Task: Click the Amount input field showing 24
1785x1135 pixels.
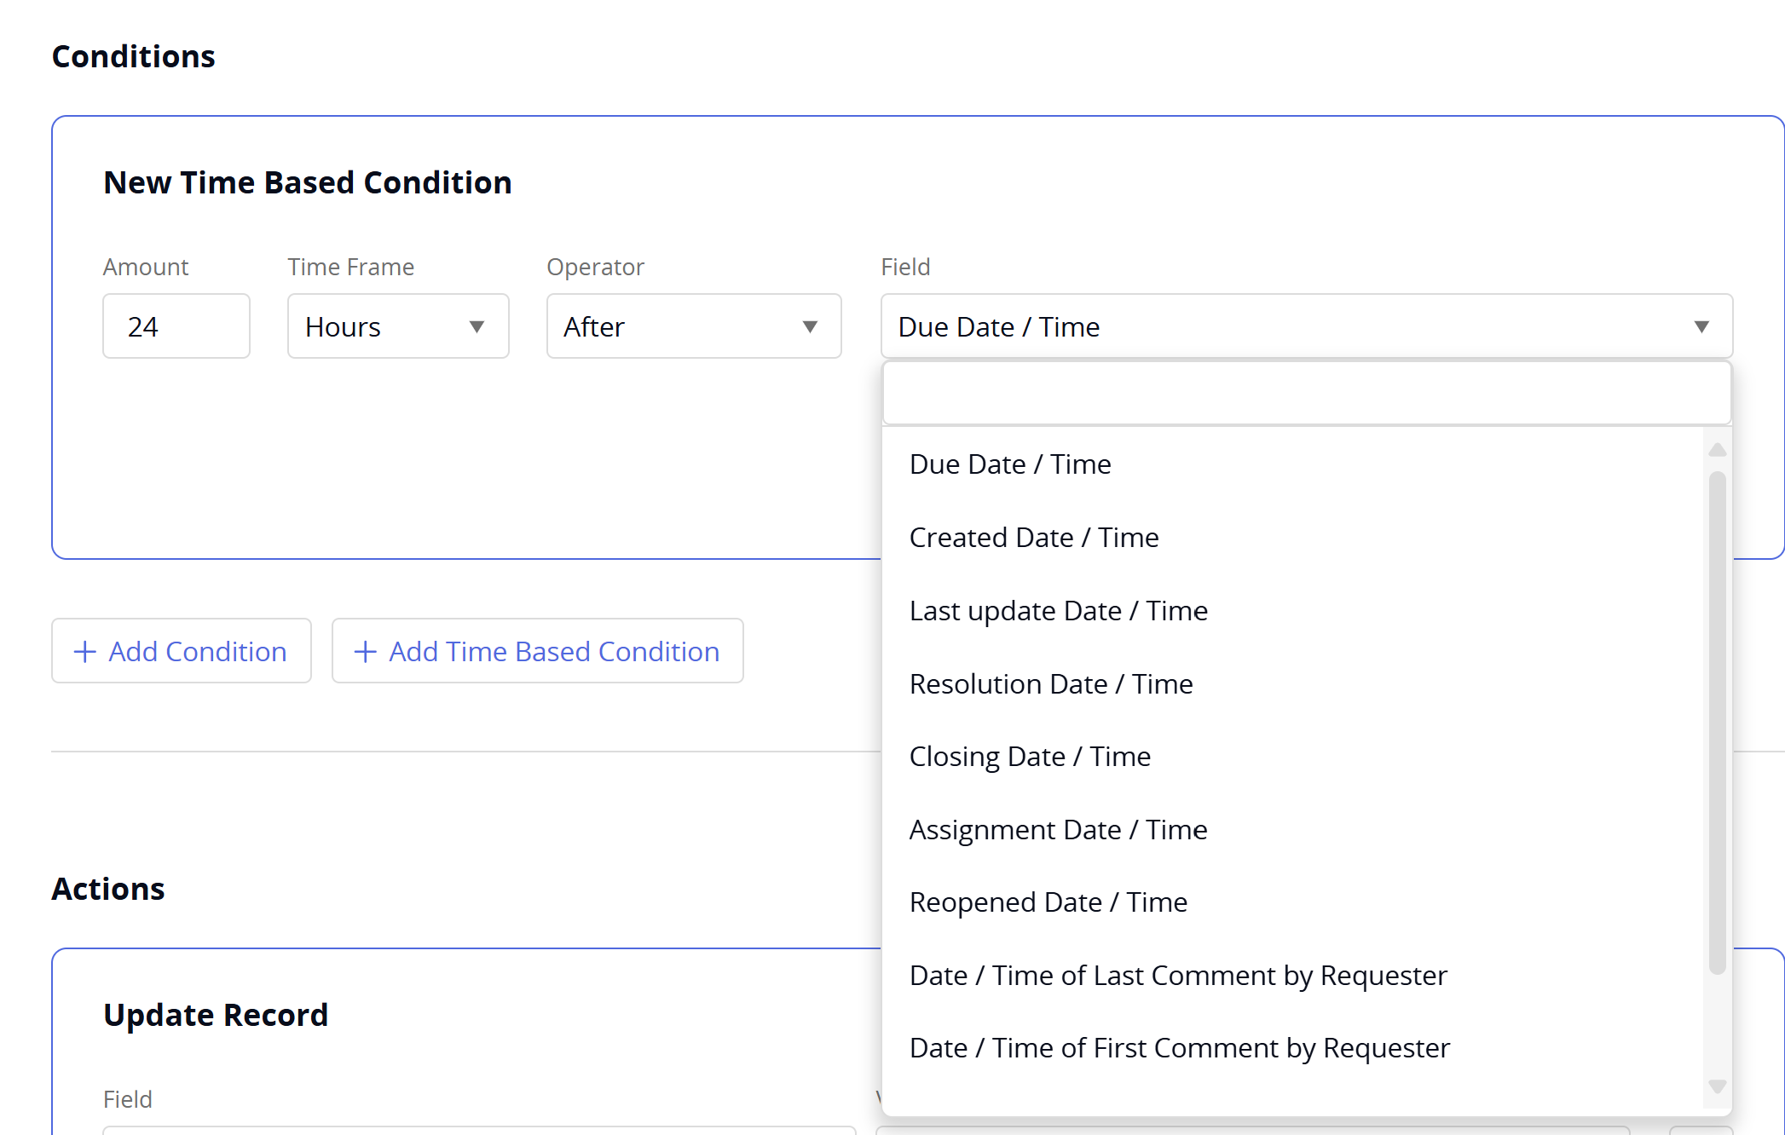Action: click(176, 326)
